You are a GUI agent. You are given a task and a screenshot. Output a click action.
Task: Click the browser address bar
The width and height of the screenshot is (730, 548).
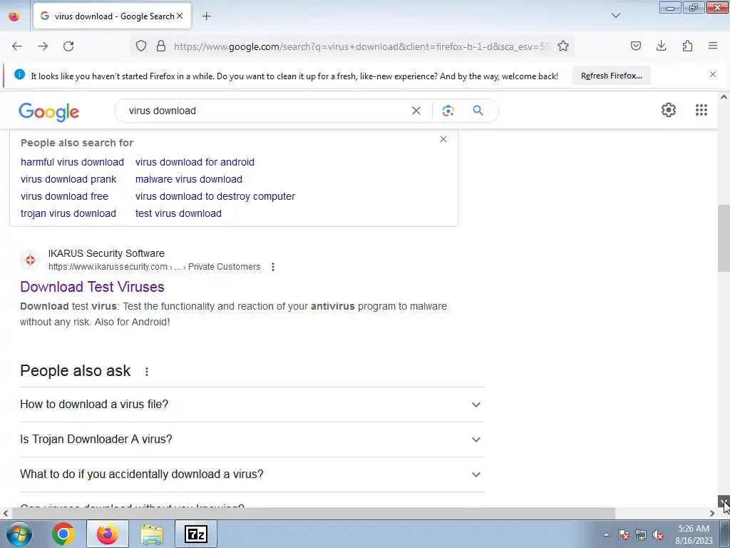click(361, 46)
